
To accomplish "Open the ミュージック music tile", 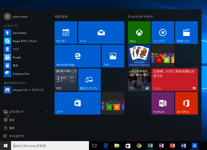I will (163, 32).
